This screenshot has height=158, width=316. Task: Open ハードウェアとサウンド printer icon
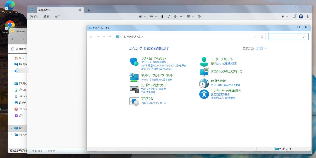coord(134,89)
